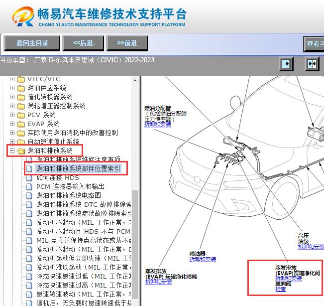Image resolution: width=324 pixels, height=306 pixels.
Task: Select the 实际使用燃油消耗中的改善控制 folder icon
Action: point(21,133)
